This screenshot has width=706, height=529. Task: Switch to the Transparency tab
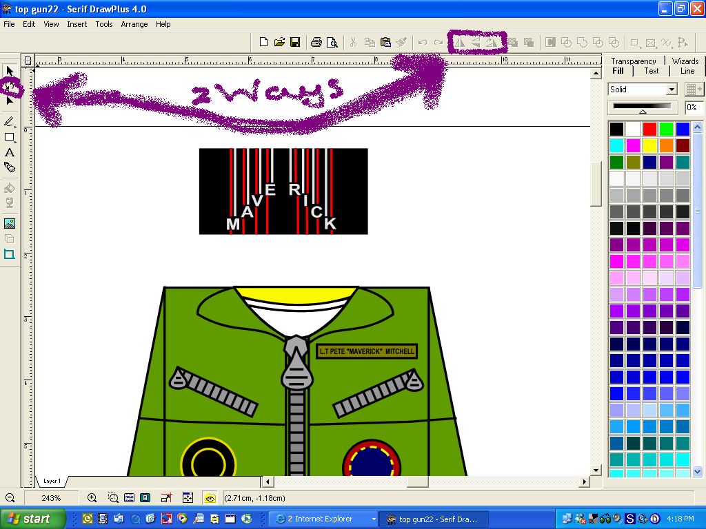coord(634,61)
